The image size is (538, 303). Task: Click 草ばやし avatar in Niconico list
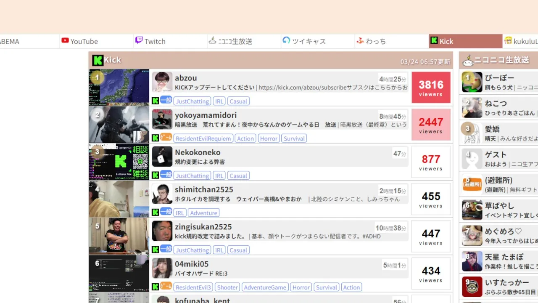(472, 210)
